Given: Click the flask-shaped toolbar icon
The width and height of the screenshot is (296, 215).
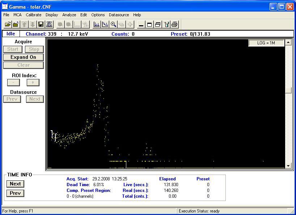Looking at the screenshot, I should pos(49,25).
